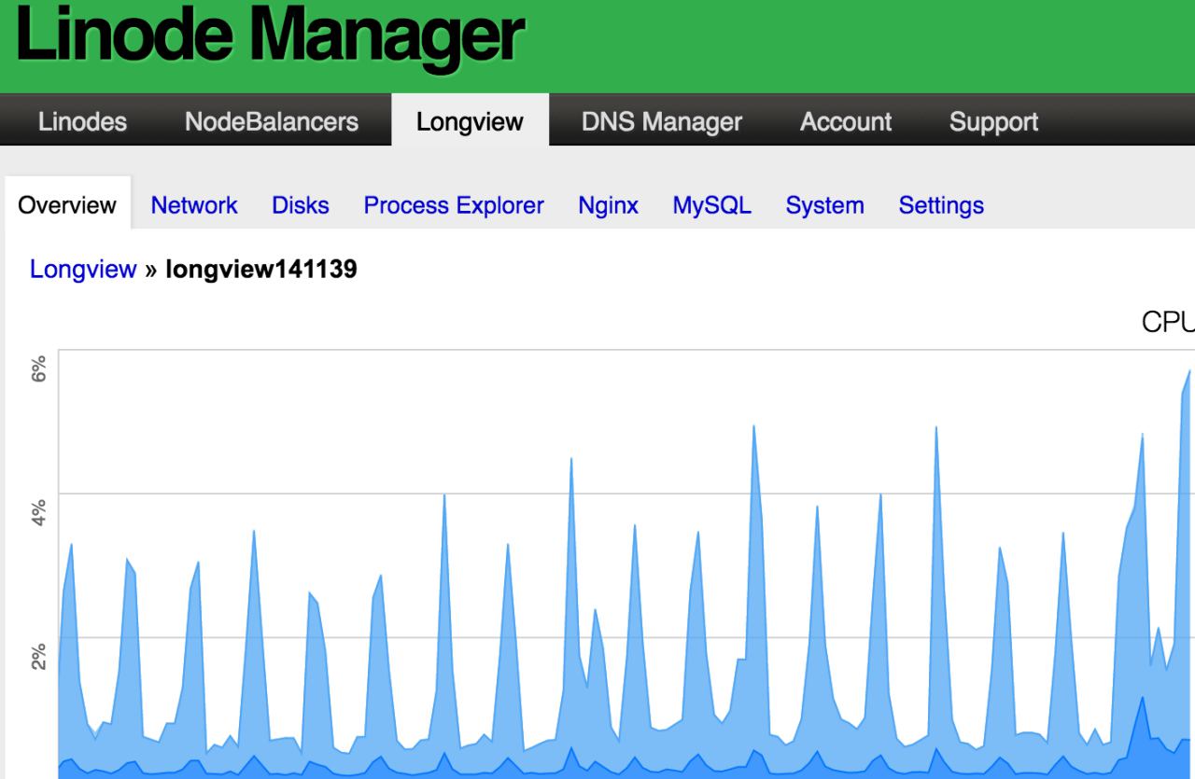The width and height of the screenshot is (1195, 779).
Task: View the Process Explorer sub-tab
Action: click(x=454, y=205)
